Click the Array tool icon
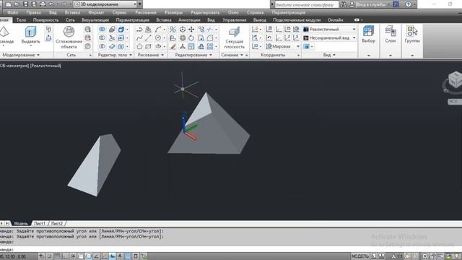 (210, 46)
